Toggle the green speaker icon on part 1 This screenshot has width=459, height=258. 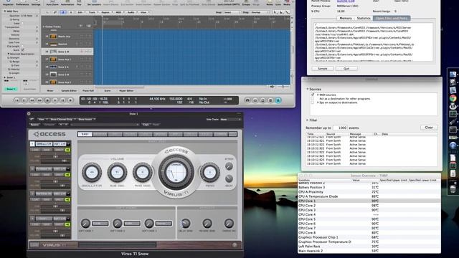[x=67, y=150]
